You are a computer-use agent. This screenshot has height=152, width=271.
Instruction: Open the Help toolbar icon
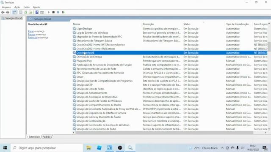pyautogui.click(x=37, y=12)
